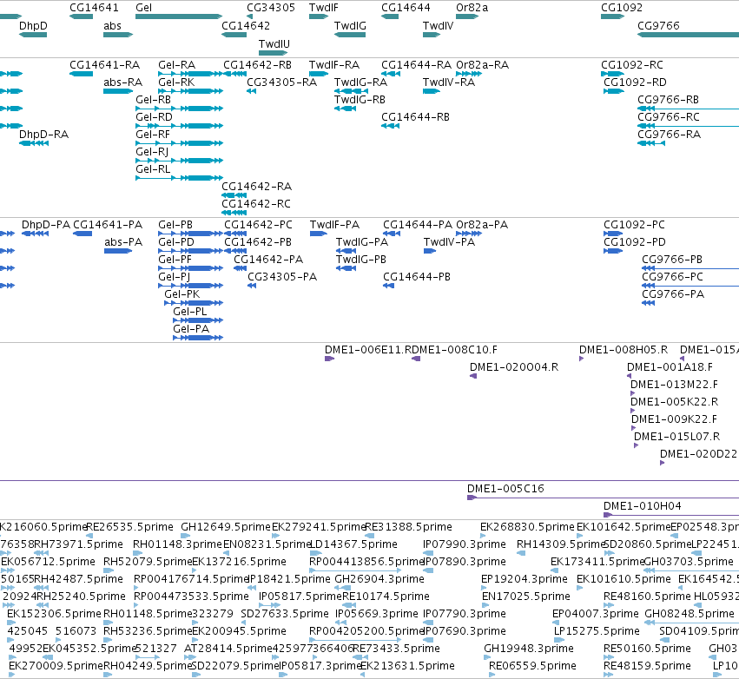Screen dimensions: 739x679
Task: Click the GH08248.5prime EST label
Action: [x=690, y=613]
